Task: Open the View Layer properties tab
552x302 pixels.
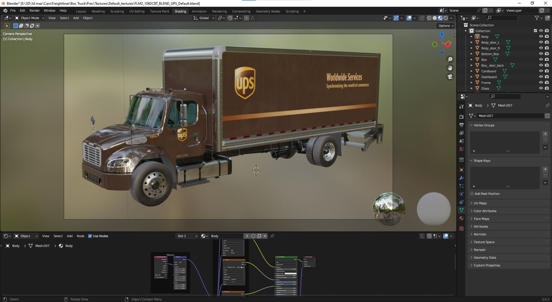Action: (461, 133)
